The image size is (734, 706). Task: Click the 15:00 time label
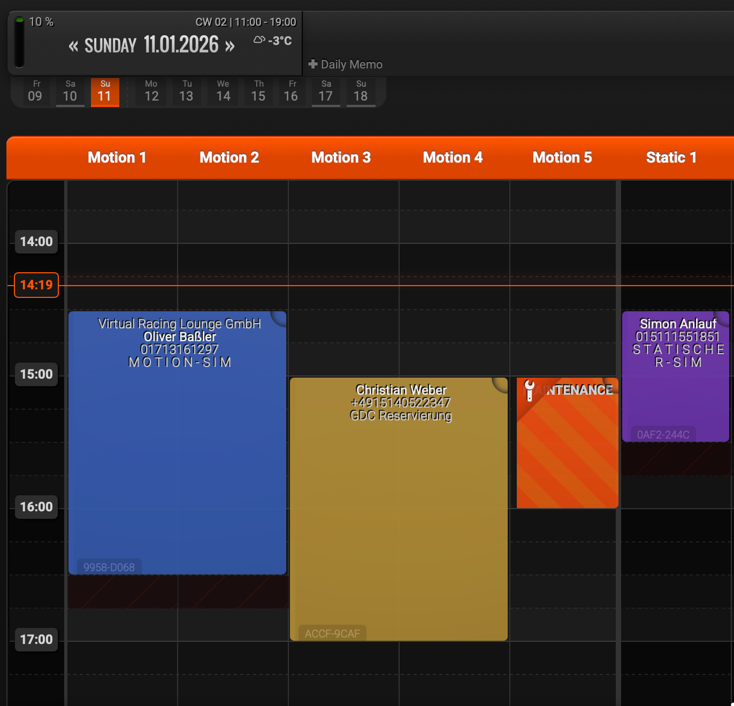point(36,374)
